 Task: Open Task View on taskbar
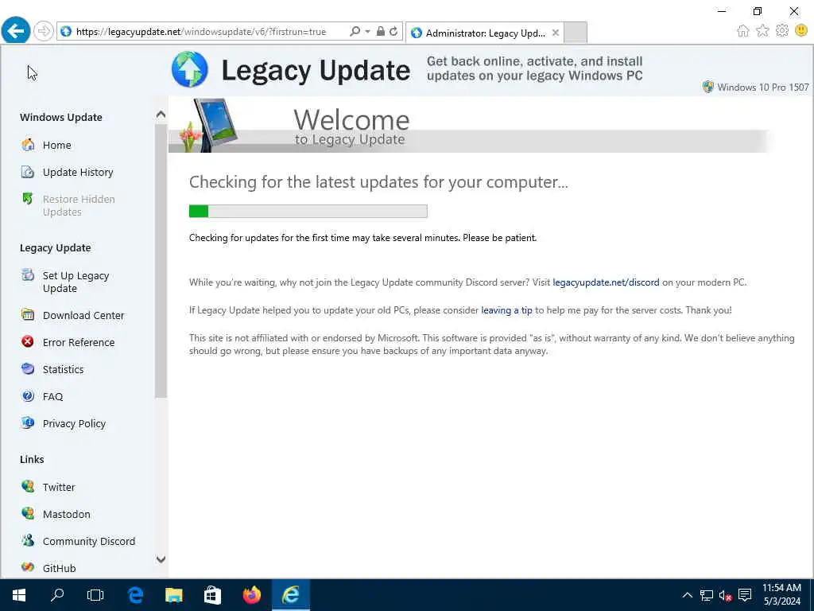(x=95, y=595)
